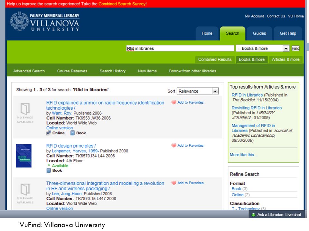Click heart icon beside RFID explained result

pyautogui.click(x=173, y=102)
